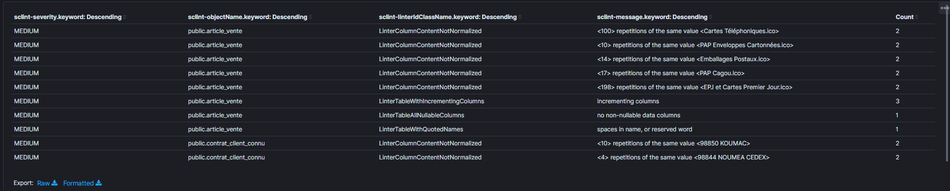Click the Cartes Téléphoniques.ico message cell
This screenshot has width=950, height=191.
coord(688,31)
